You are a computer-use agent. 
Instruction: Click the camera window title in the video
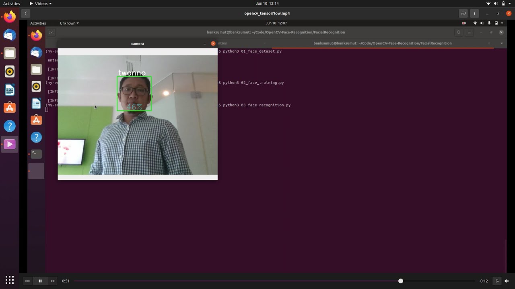[x=138, y=43]
